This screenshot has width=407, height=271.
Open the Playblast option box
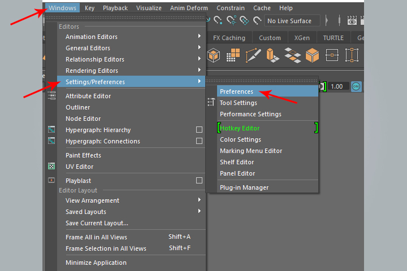pyautogui.click(x=199, y=181)
